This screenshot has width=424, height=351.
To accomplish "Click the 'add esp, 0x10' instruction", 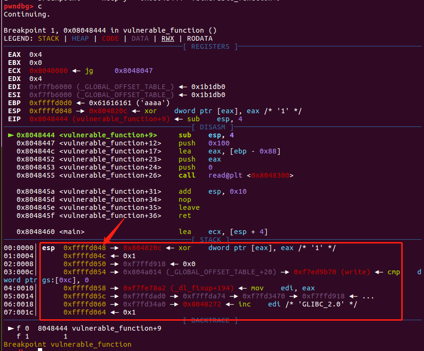I will (x=212, y=191).
